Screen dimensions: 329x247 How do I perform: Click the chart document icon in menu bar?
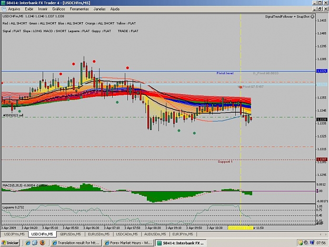coord(4,9)
